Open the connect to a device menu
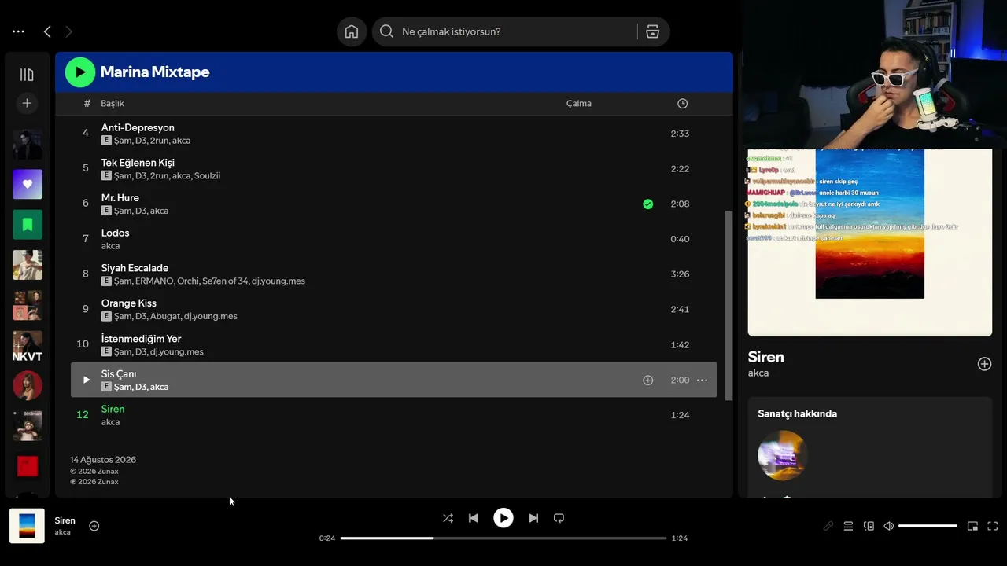1007x566 pixels. point(869,526)
